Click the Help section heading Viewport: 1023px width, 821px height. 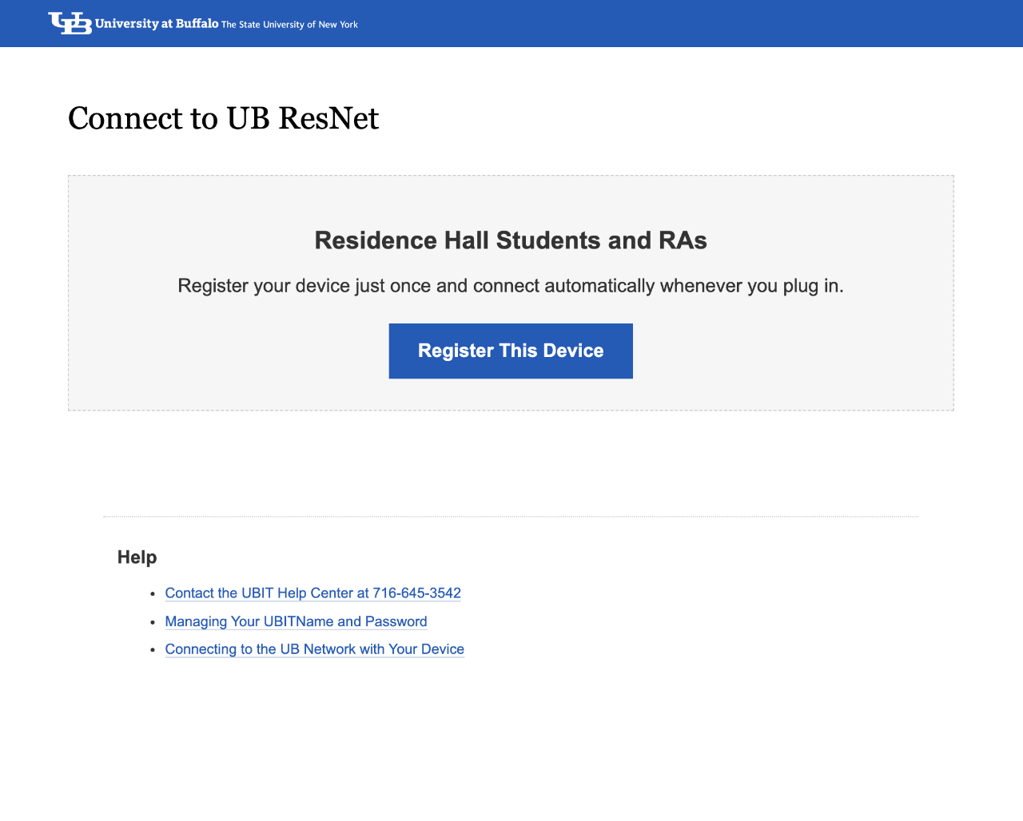point(137,557)
